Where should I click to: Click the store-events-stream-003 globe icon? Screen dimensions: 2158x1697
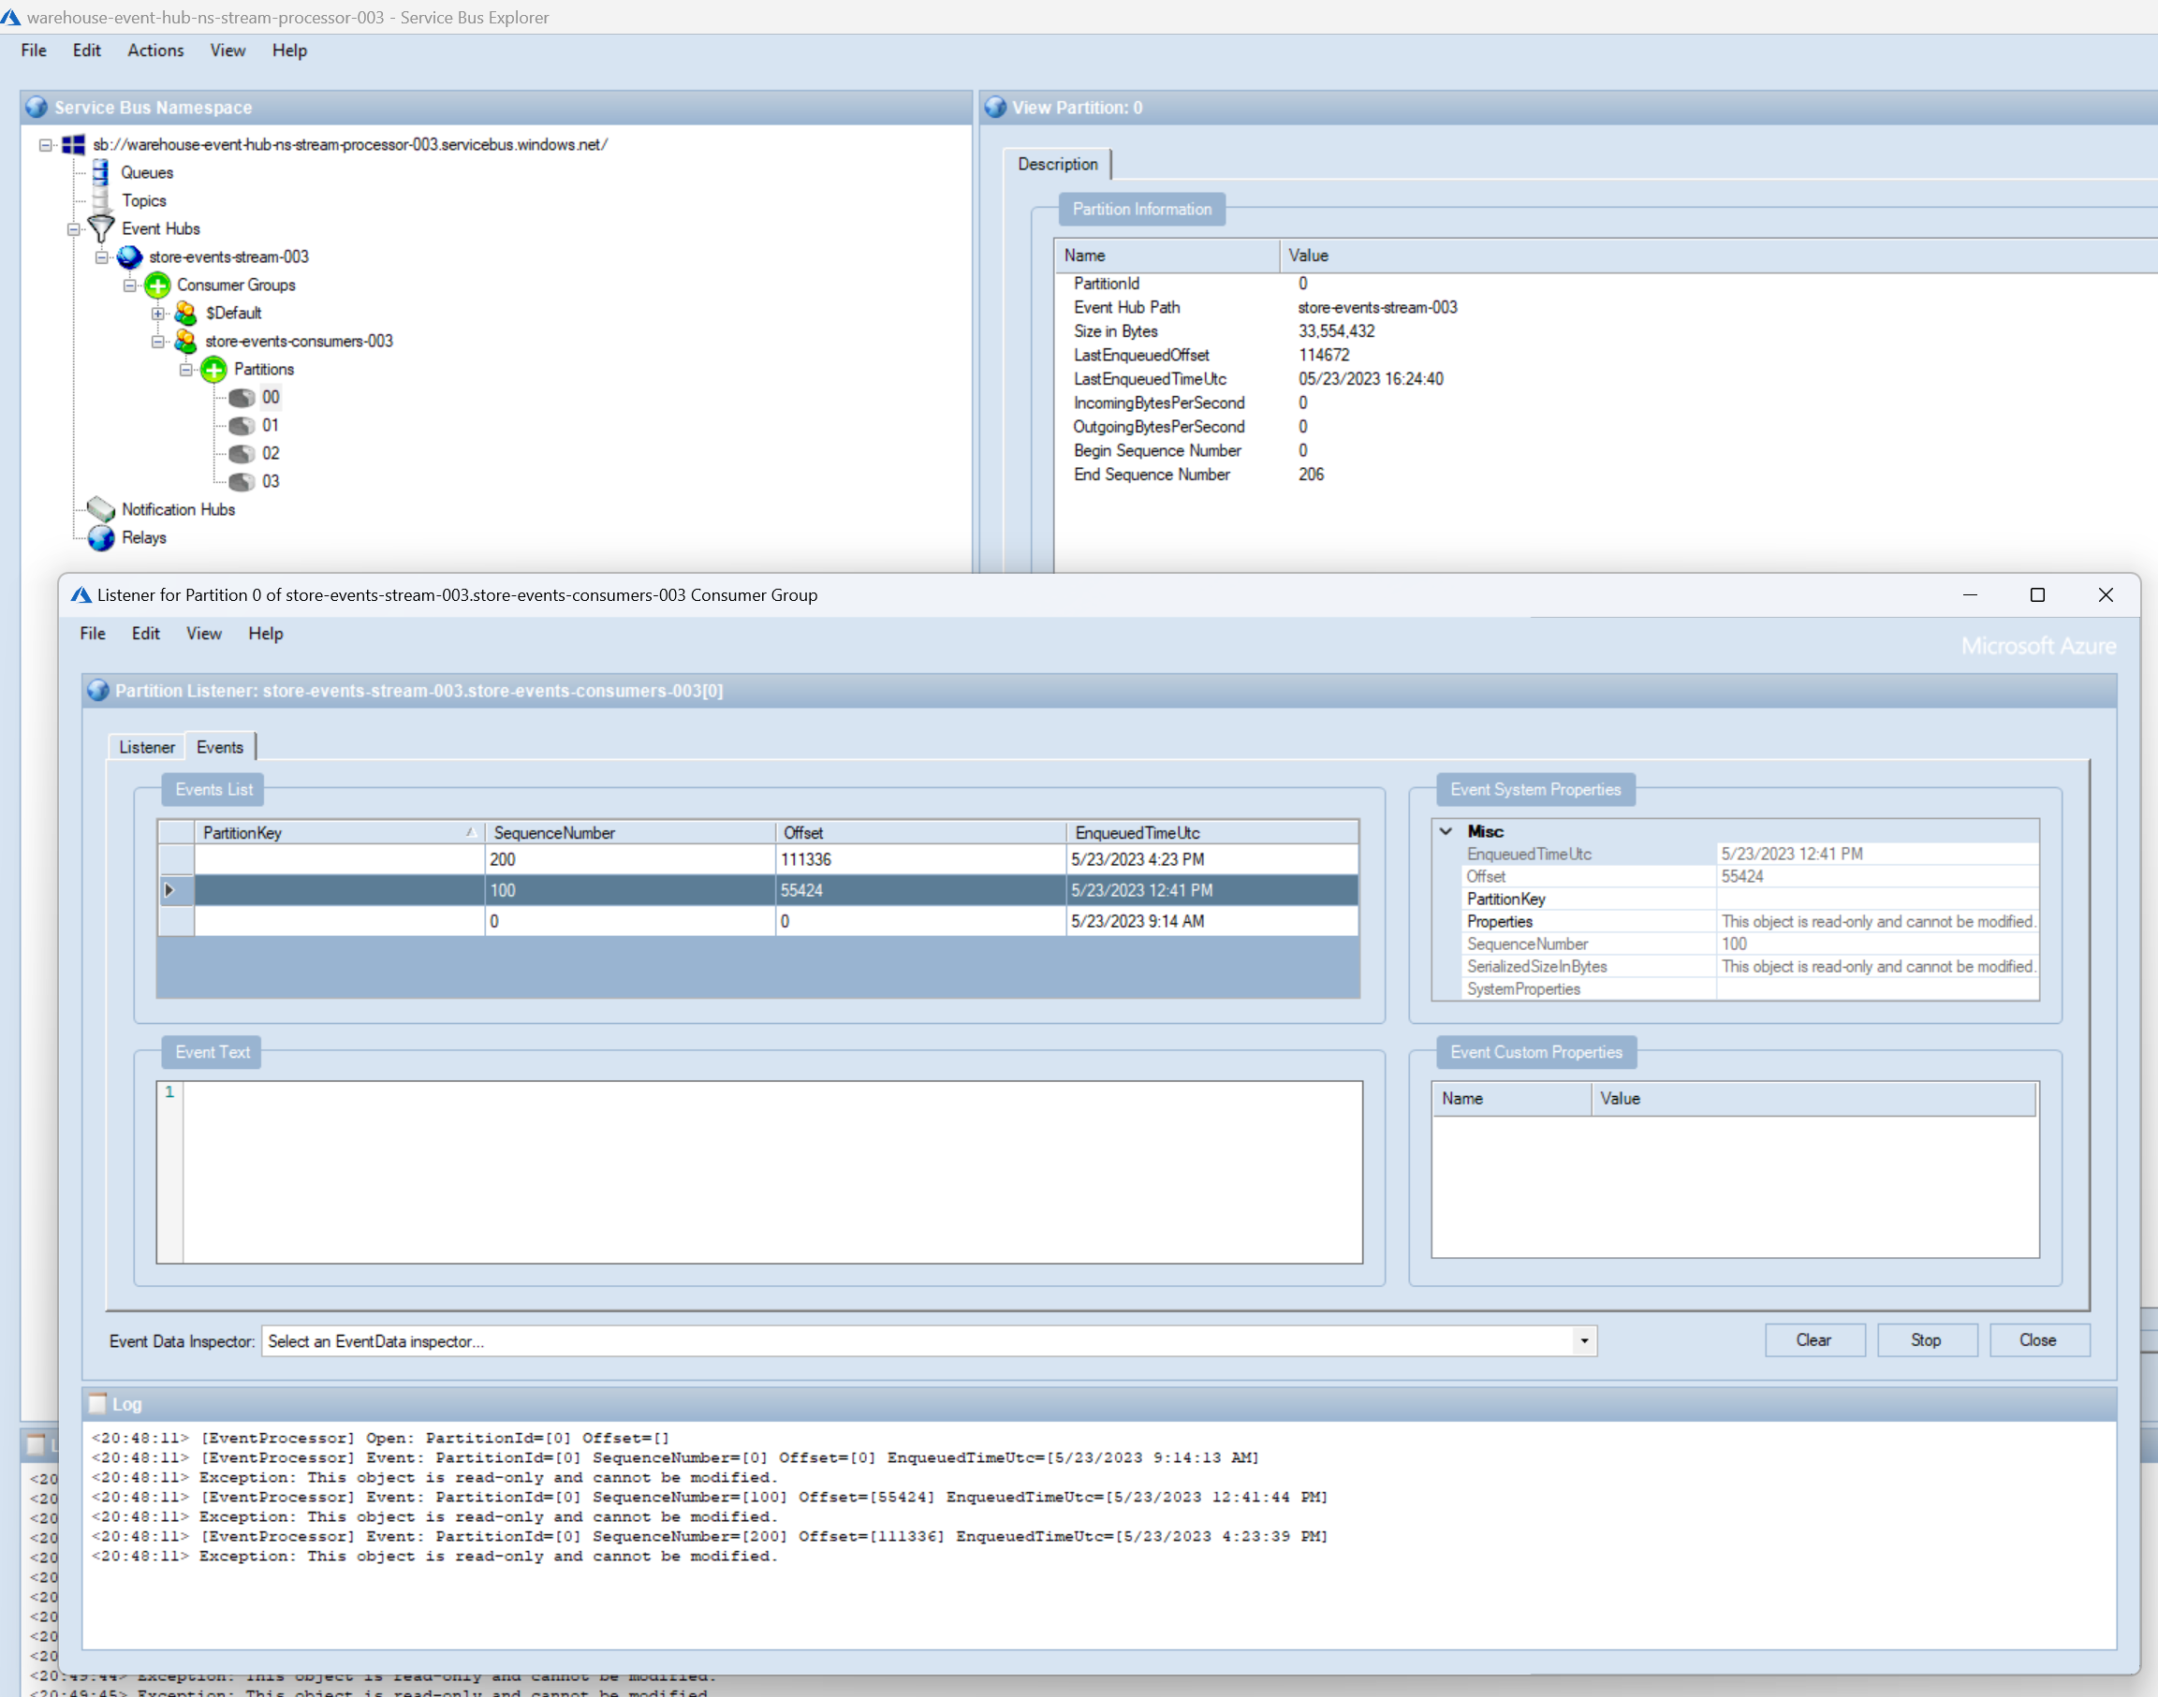(129, 257)
